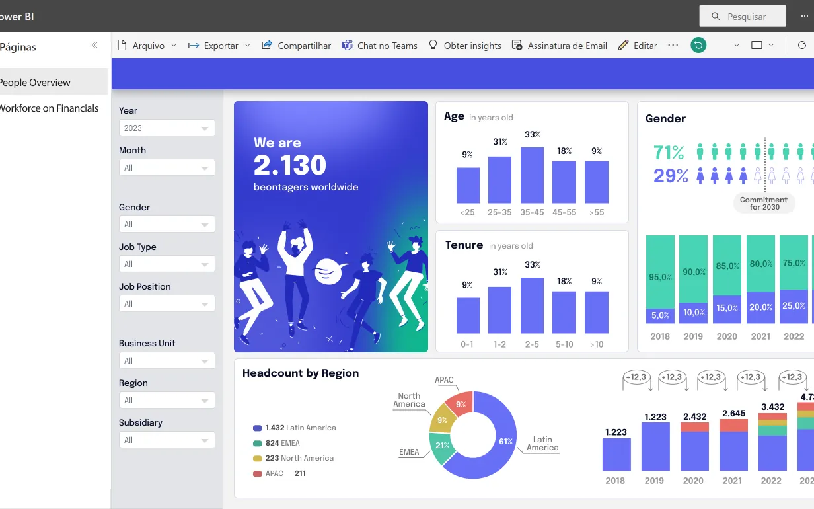Expand the chevron beside the green reset icon
The image size is (814, 509).
tap(737, 46)
